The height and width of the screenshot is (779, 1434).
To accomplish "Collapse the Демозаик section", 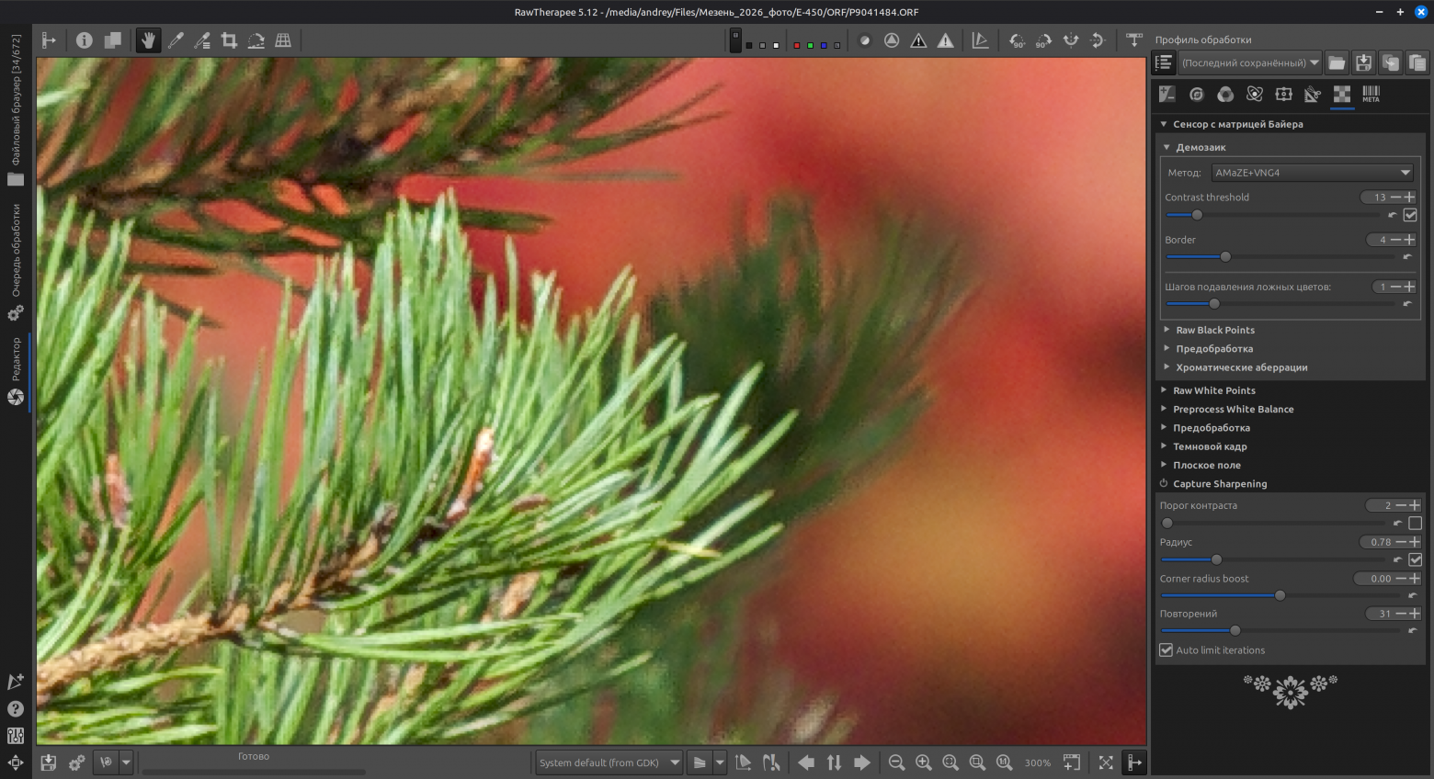I will pos(1201,147).
